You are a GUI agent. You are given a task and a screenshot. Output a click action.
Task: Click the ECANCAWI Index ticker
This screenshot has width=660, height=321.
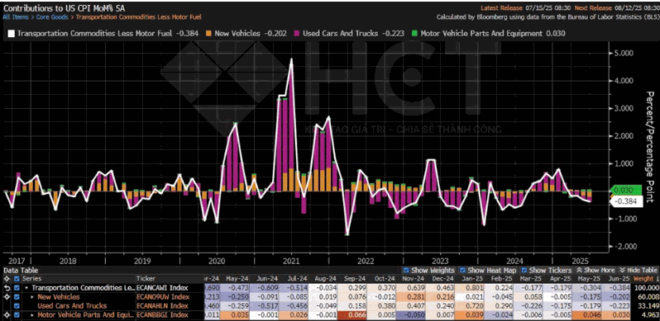pyautogui.click(x=162, y=288)
